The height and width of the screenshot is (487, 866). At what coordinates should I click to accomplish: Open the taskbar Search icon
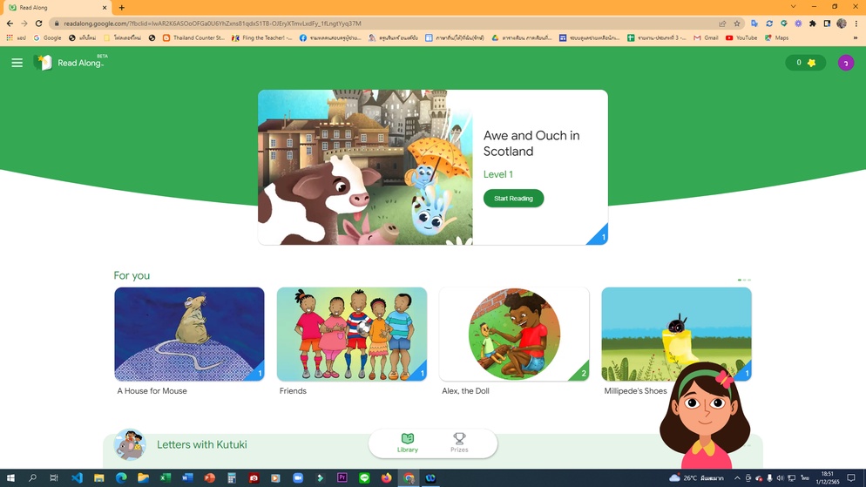32,477
